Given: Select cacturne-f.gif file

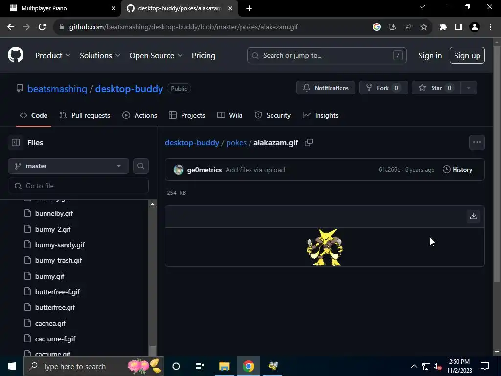Looking at the screenshot, I should [55, 339].
